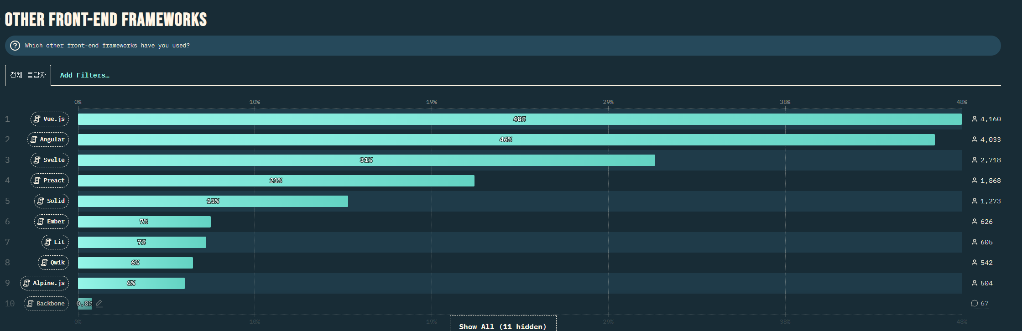Click the 67 comments count
Image resolution: width=1022 pixels, height=331 pixels.
click(985, 303)
